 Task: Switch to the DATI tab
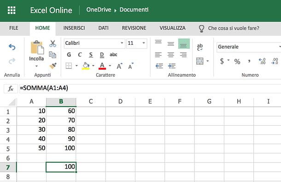(103, 28)
